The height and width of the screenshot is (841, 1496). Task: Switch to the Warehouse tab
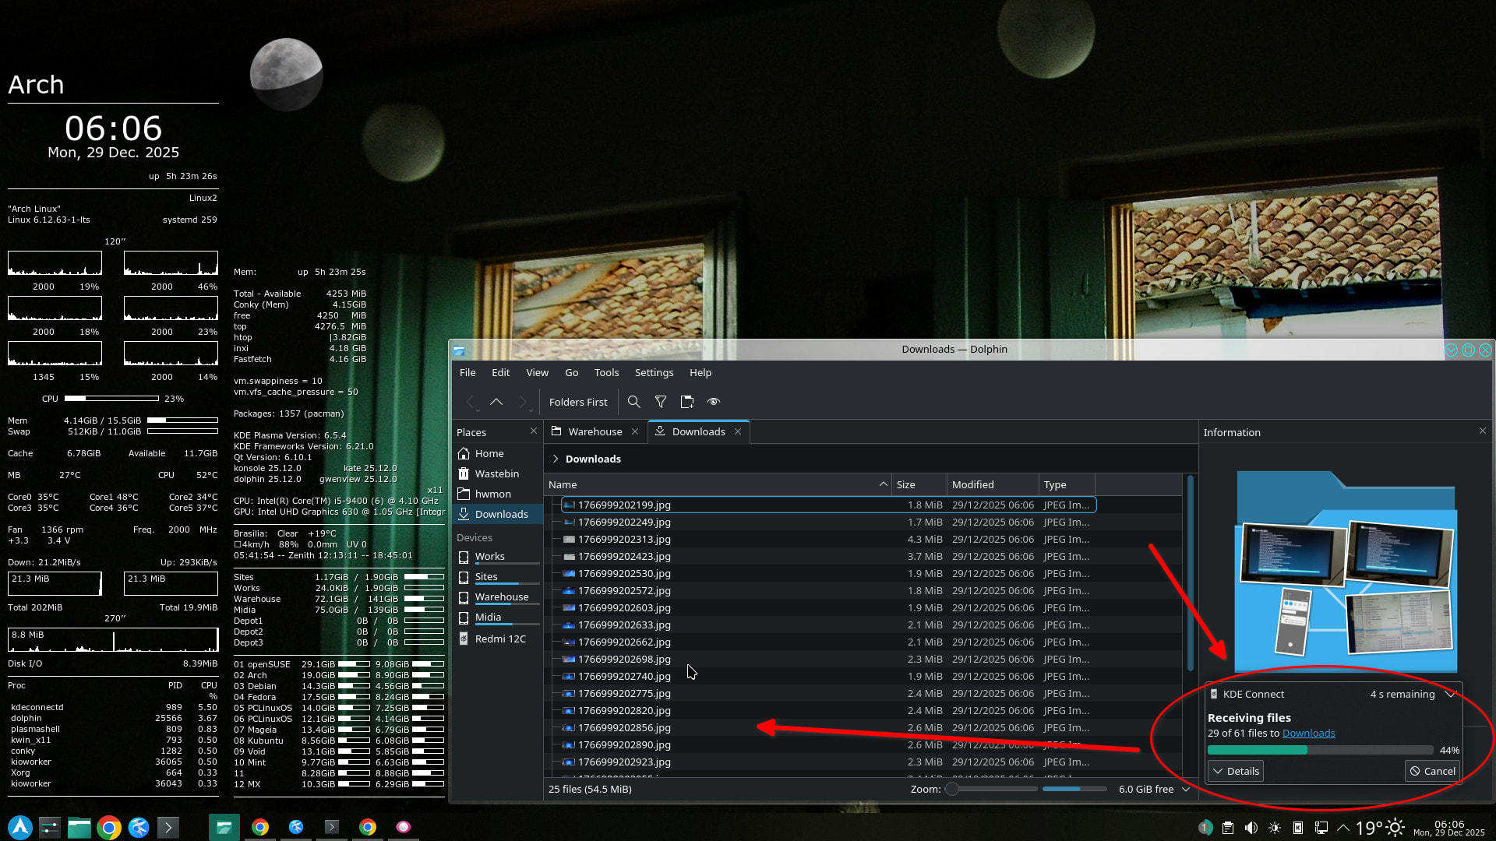(x=595, y=431)
